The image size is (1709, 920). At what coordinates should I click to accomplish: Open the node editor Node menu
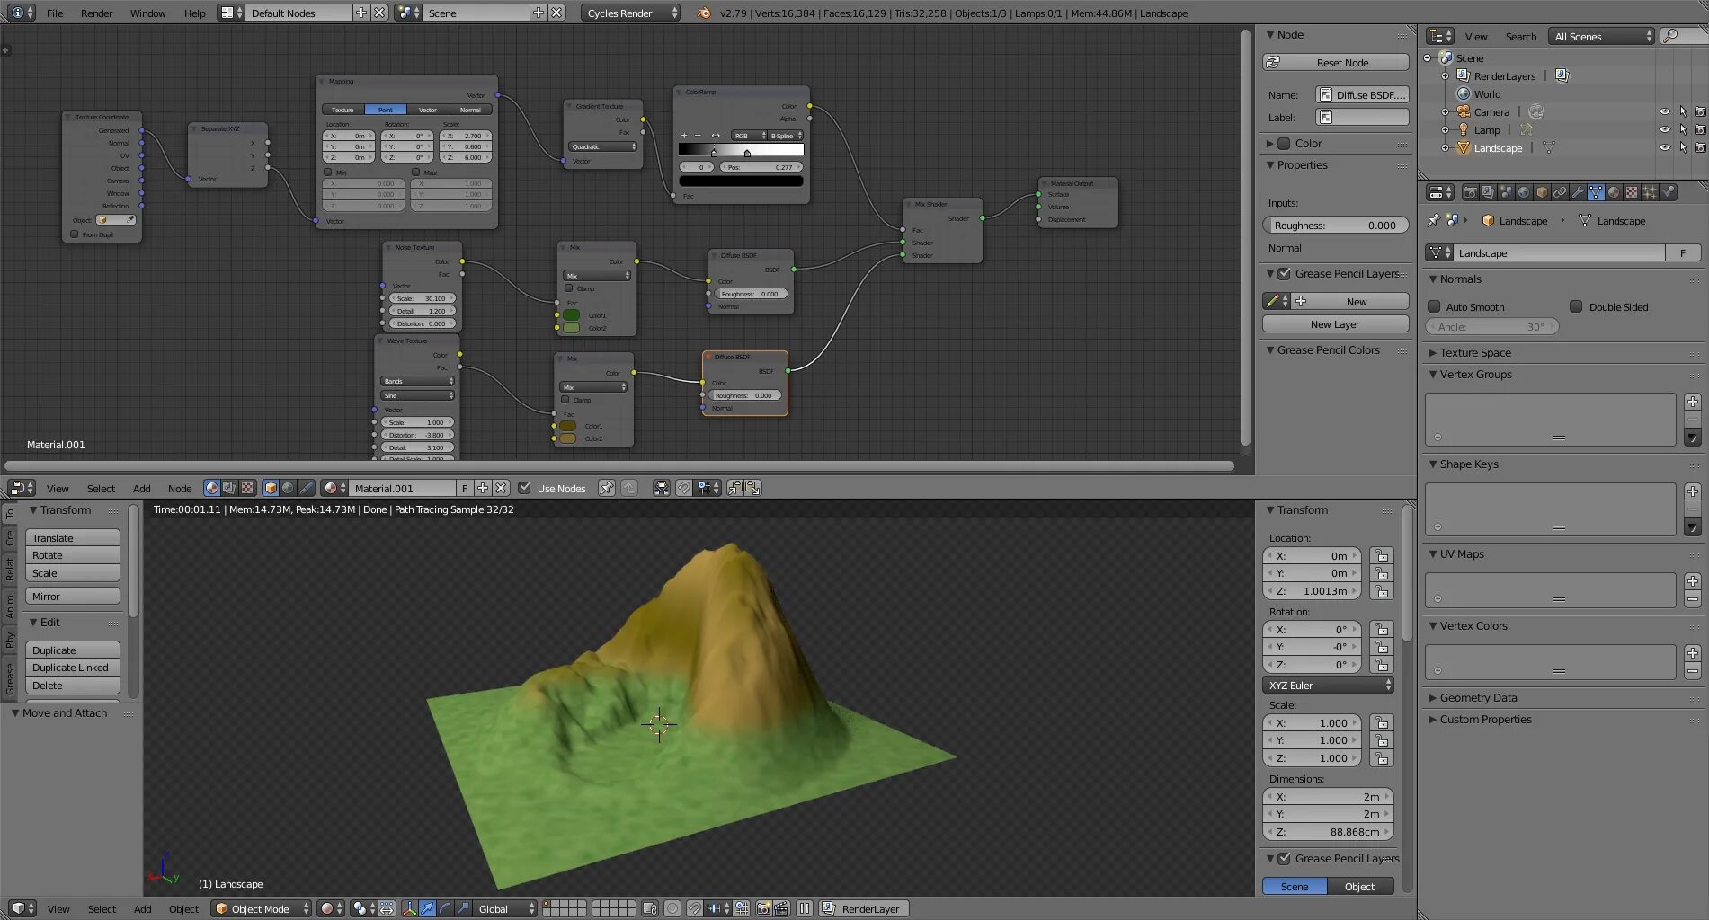coord(180,489)
